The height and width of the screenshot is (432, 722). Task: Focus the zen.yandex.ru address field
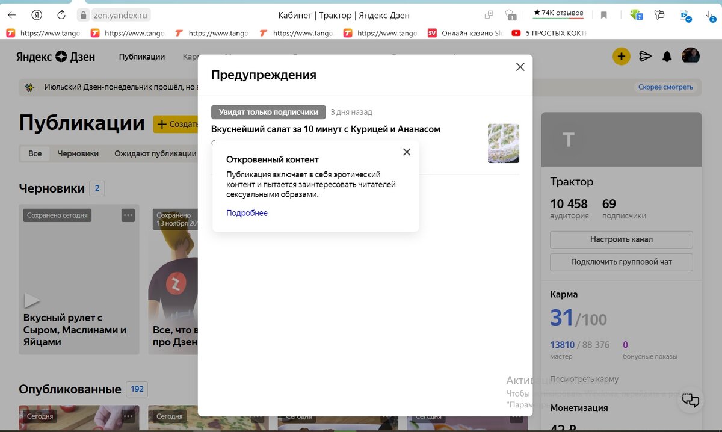pyautogui.click(x=120, y=15)
